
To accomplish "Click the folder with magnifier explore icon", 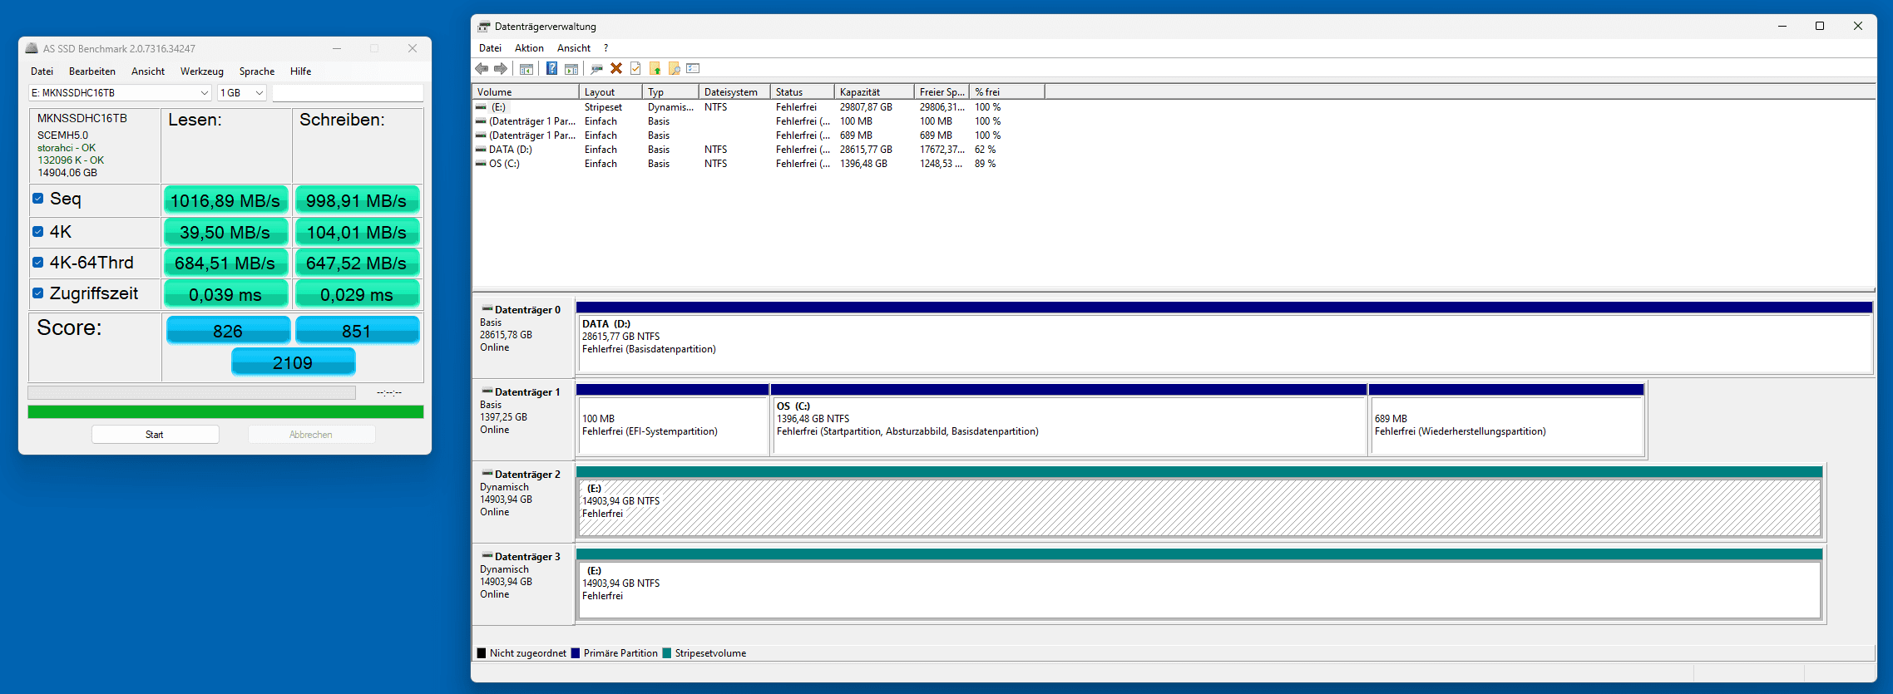I will pyautogui.click(x=675, y=68).
